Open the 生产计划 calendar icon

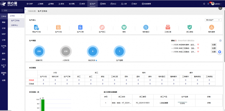coord(58,27)
